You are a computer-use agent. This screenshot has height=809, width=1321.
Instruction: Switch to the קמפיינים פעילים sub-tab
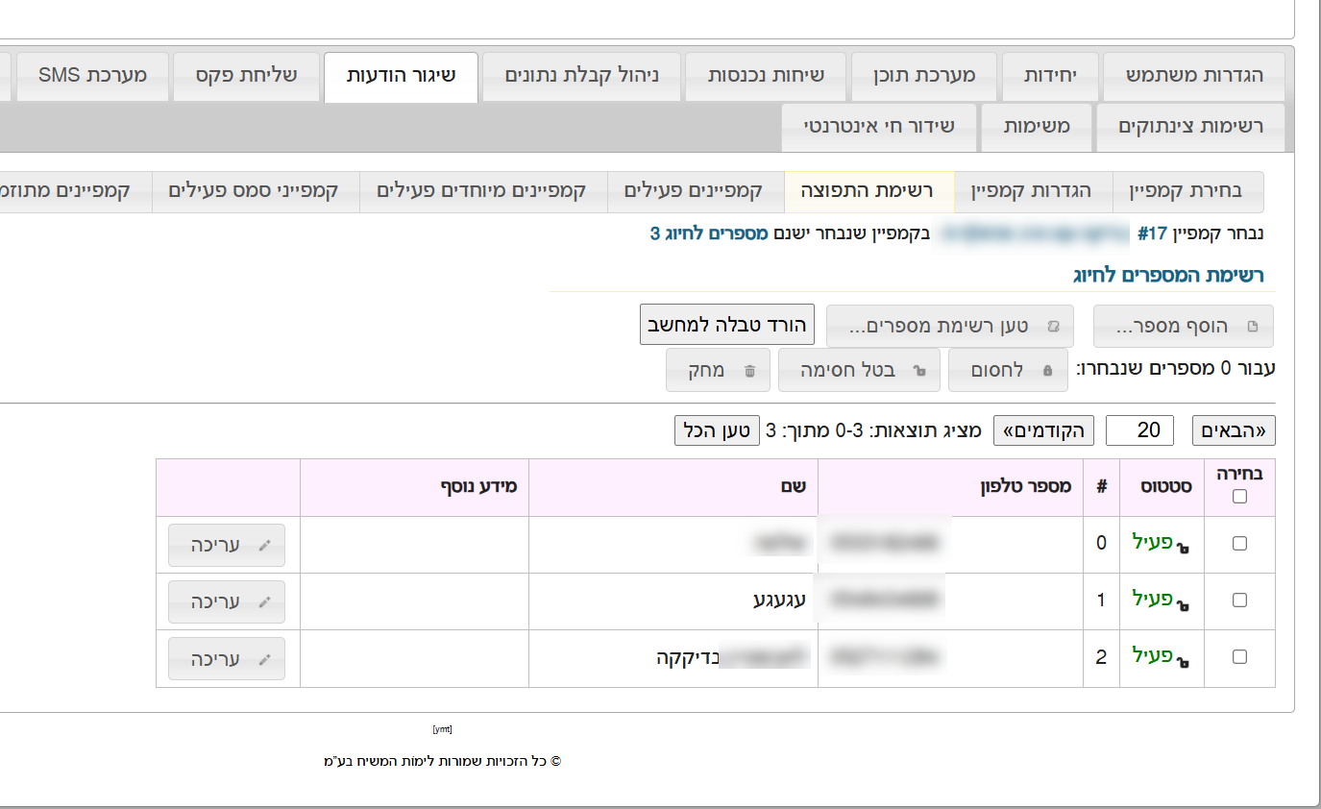coord(693,190)
